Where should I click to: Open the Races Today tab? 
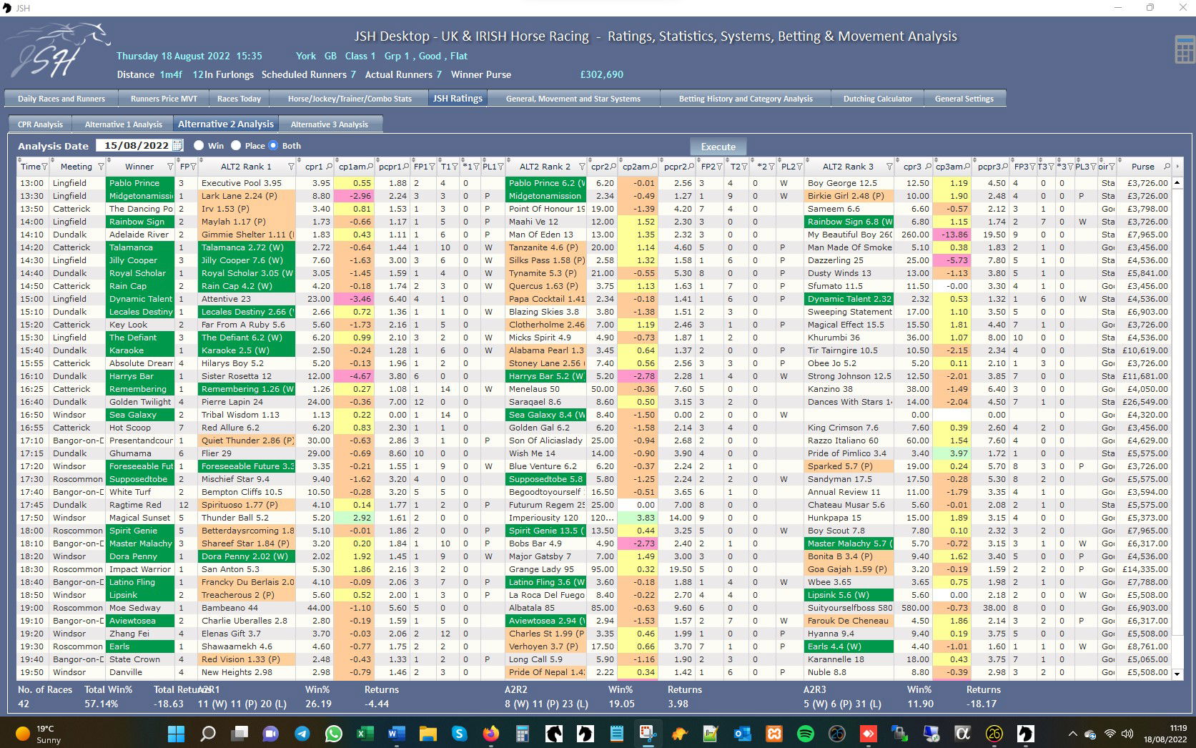tap(239, 99)
